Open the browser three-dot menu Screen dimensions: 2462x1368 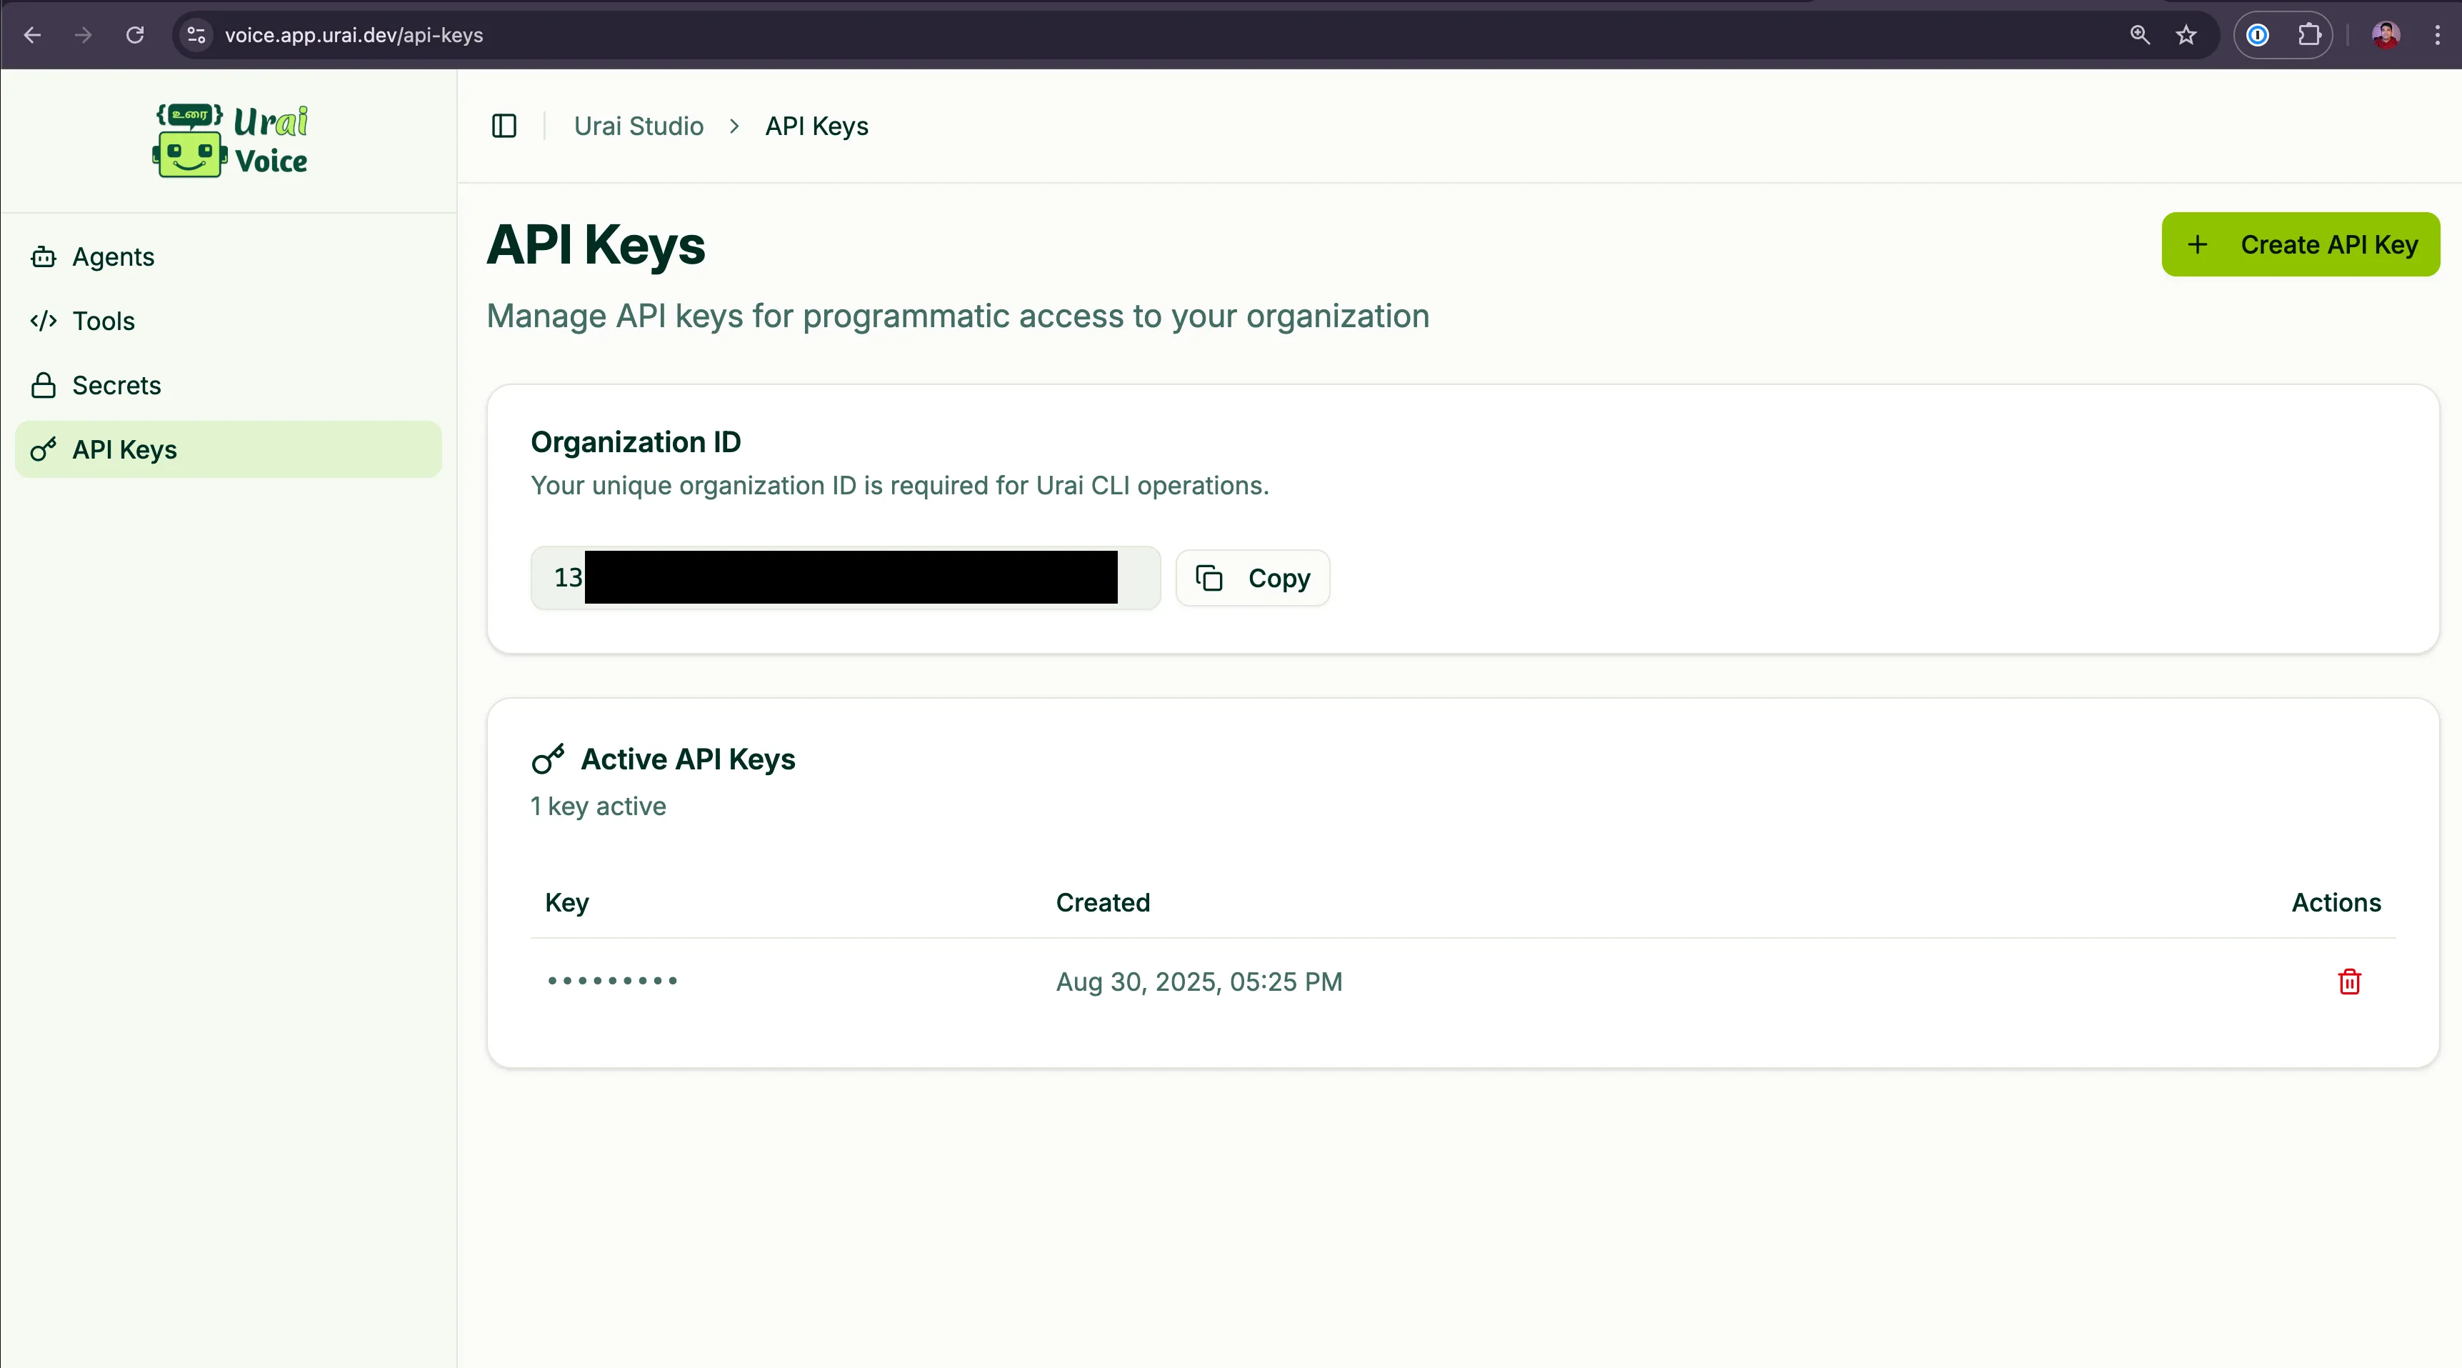click(2436, 36)
